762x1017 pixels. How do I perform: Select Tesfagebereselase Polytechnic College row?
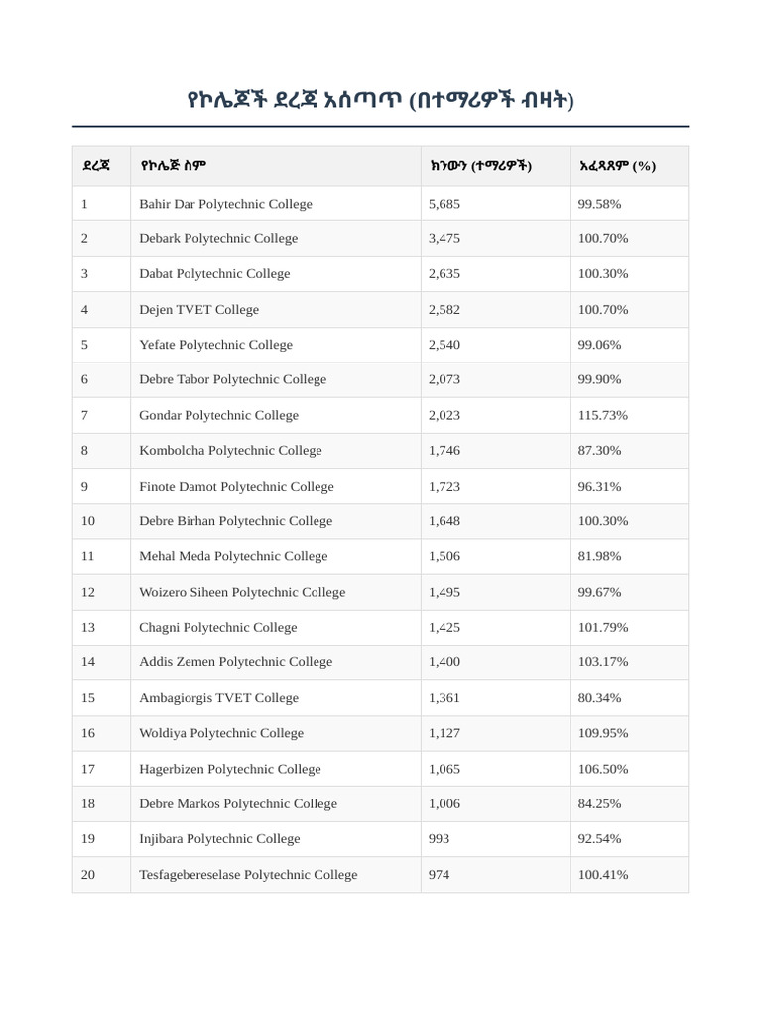[380, 874]
